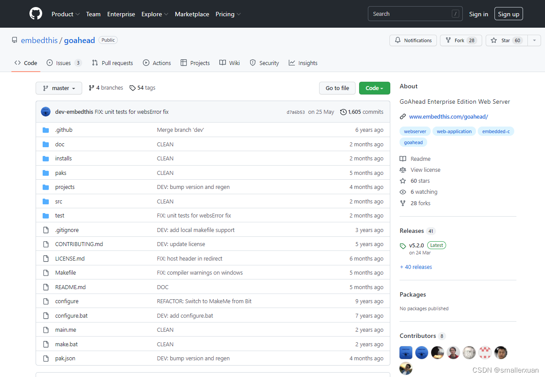Click the repository book icon beside embedthis
The width and height of the screenshot is (545, 377).
tap(15, 40)
